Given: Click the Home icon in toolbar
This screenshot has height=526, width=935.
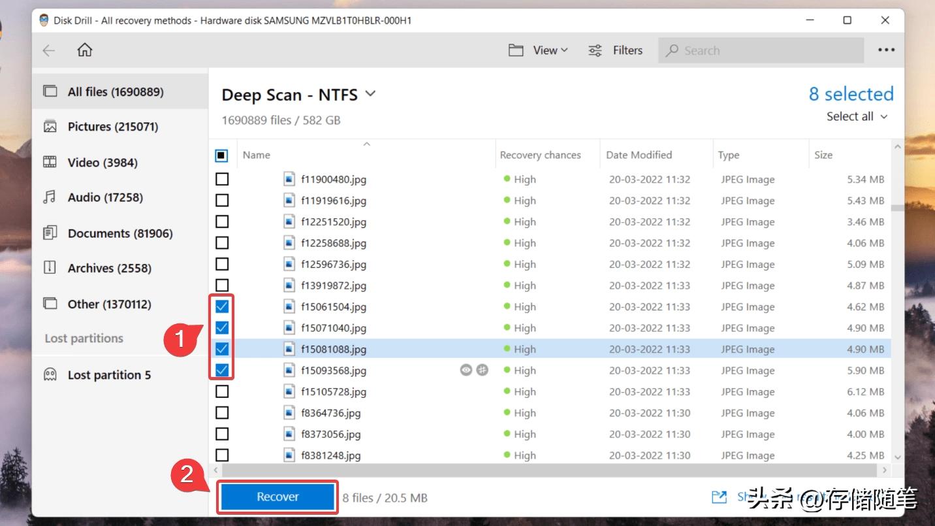Looking at the screenshot, I should [x=85, y=50].
